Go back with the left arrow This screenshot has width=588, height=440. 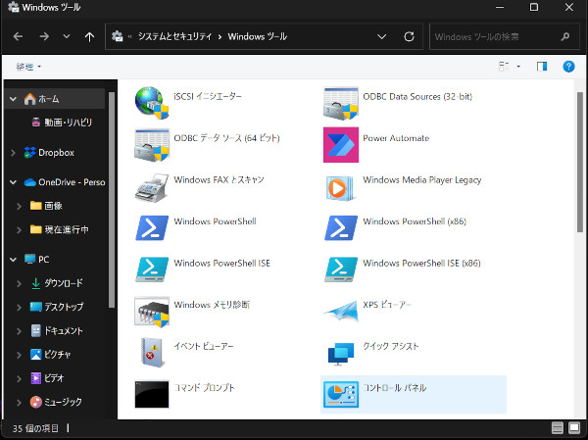tap(18, 36)
